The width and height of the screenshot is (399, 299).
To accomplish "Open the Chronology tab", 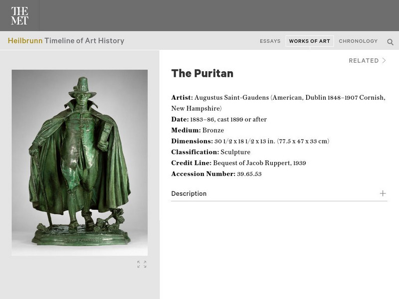I will (x=358, y=41).
